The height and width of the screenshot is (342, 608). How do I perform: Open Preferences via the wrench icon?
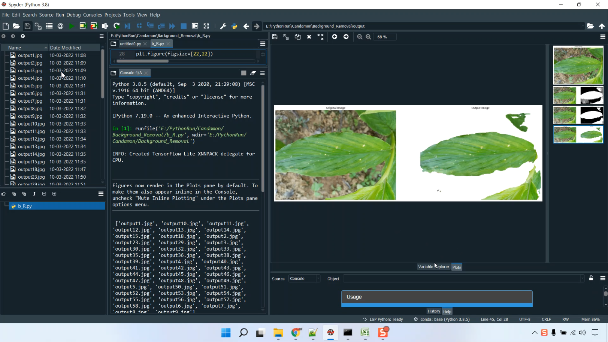(223, 26)
